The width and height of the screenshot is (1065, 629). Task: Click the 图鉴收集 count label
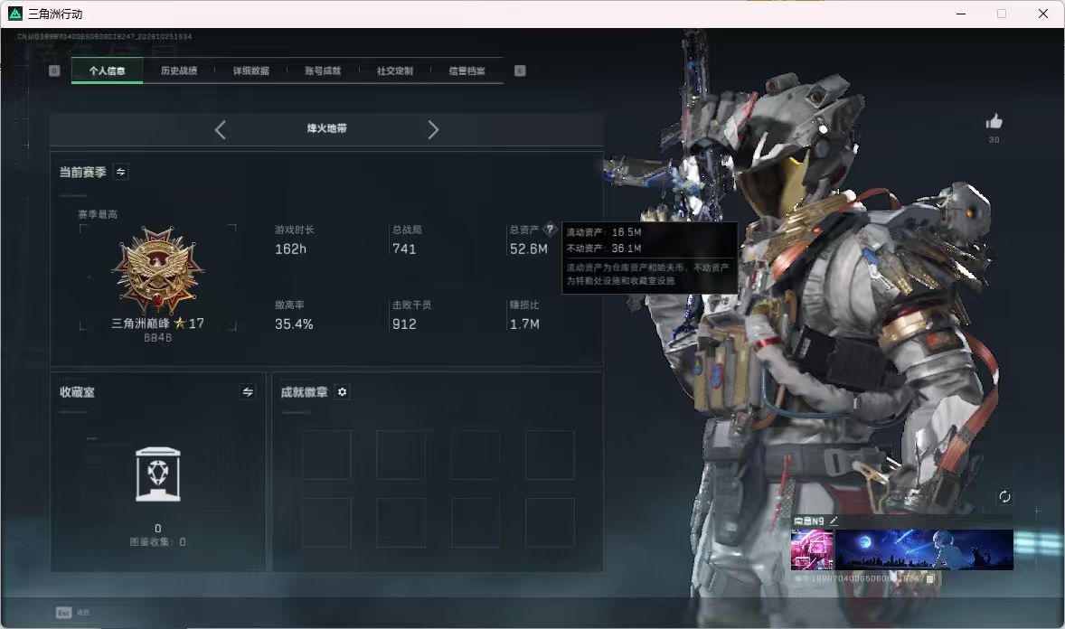coord(157,542)
